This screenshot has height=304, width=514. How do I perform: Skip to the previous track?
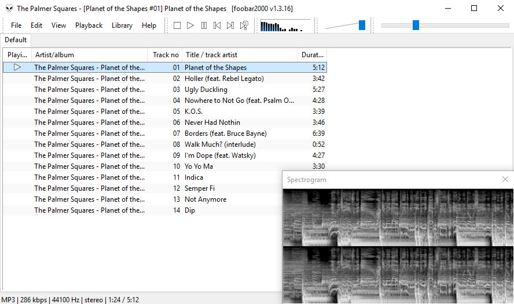coord(217,25)
